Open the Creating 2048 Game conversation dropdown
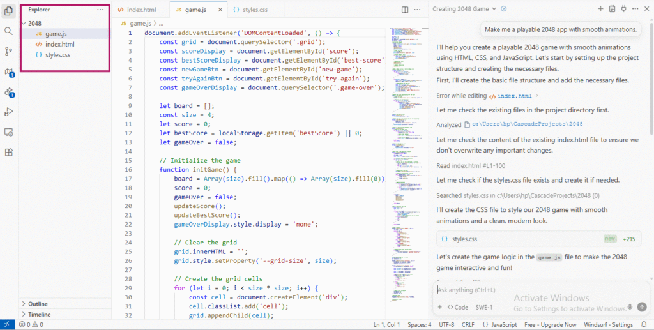Screen dimensions: 654x330 [x=493, y=9]
